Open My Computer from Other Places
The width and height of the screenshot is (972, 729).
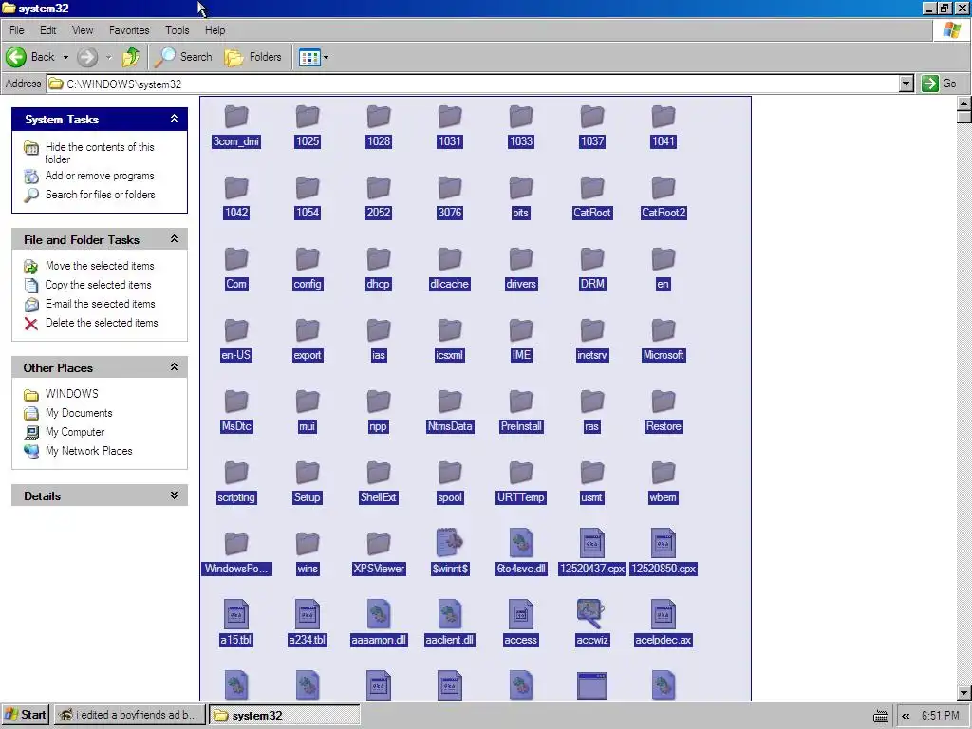click(74, 432)
